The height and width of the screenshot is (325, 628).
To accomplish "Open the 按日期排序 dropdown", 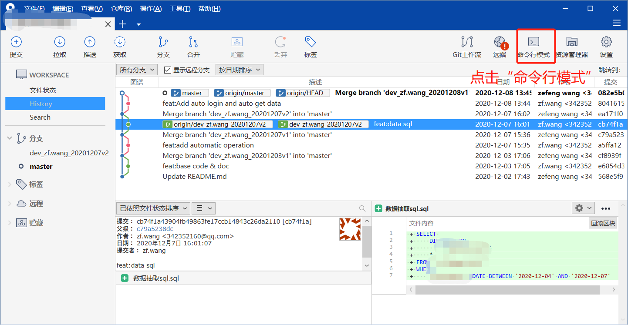I will 240,70.
